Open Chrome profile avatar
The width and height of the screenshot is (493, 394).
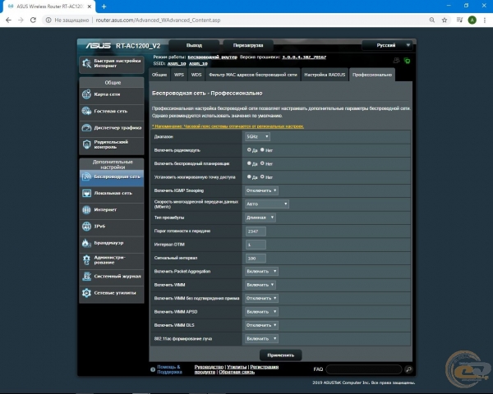[x=472, y=20]
